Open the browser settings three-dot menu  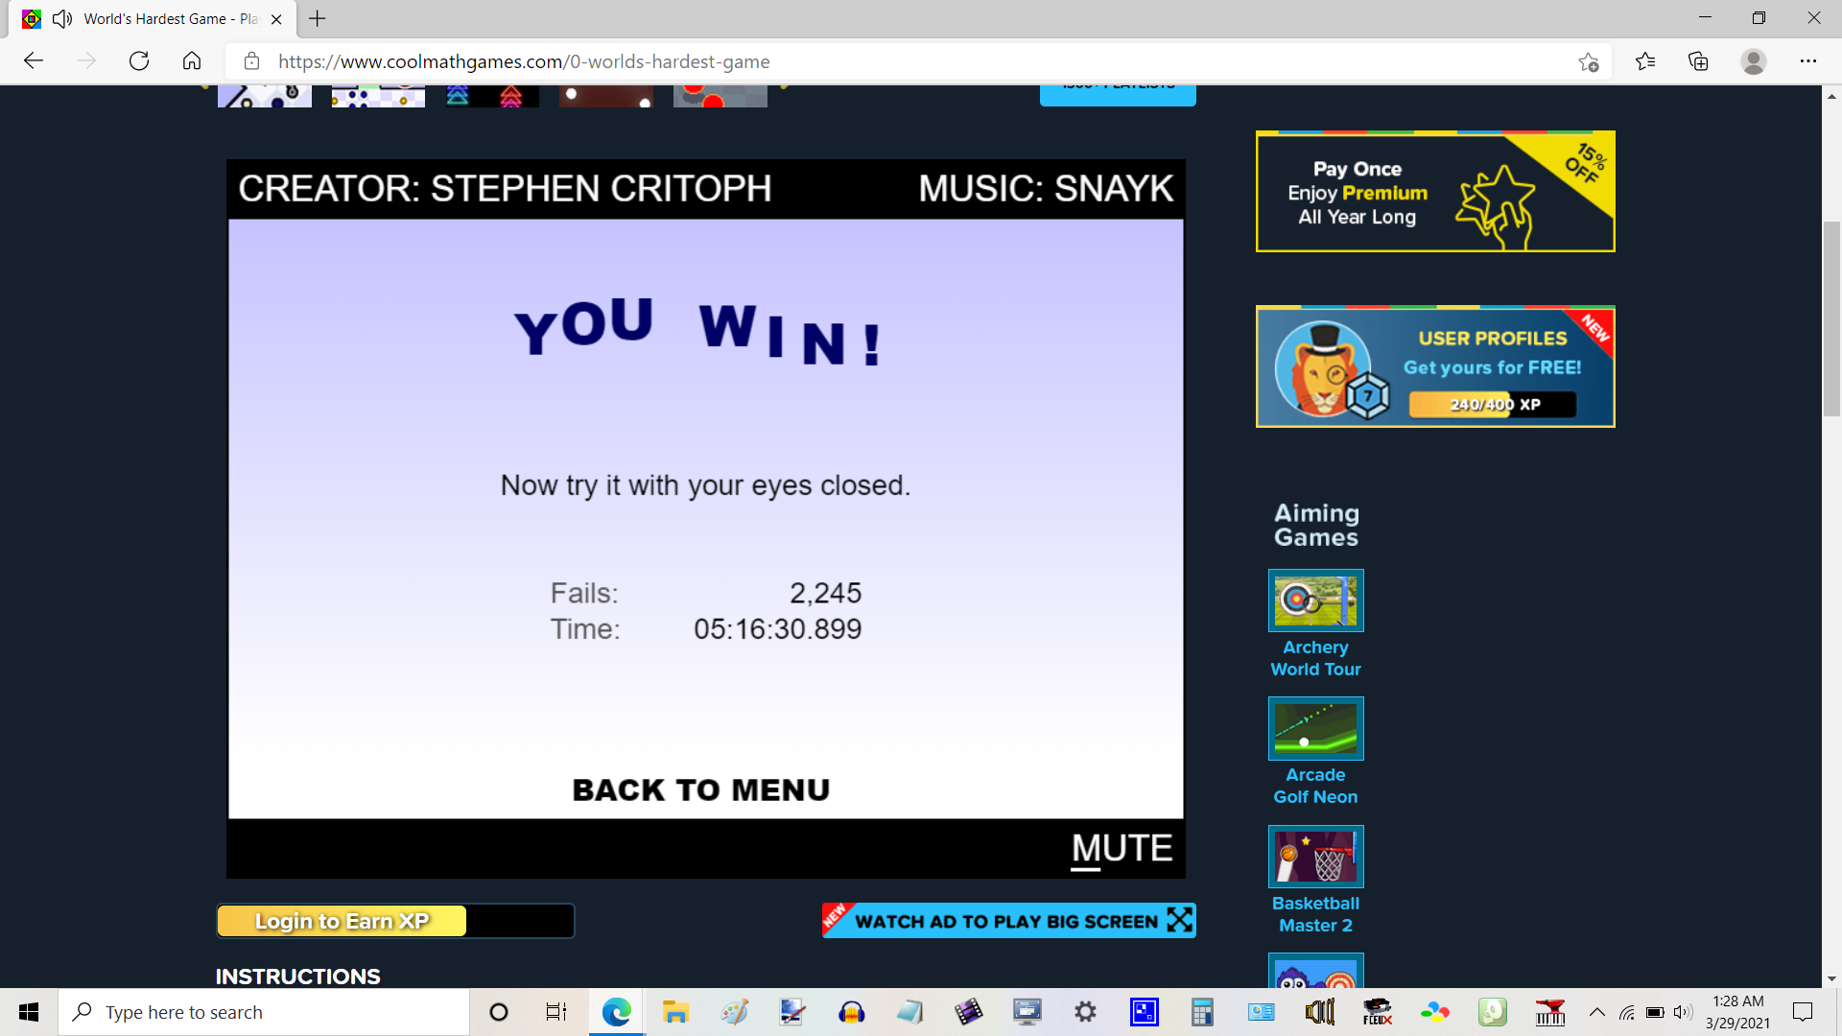[x=1809, y=60]
